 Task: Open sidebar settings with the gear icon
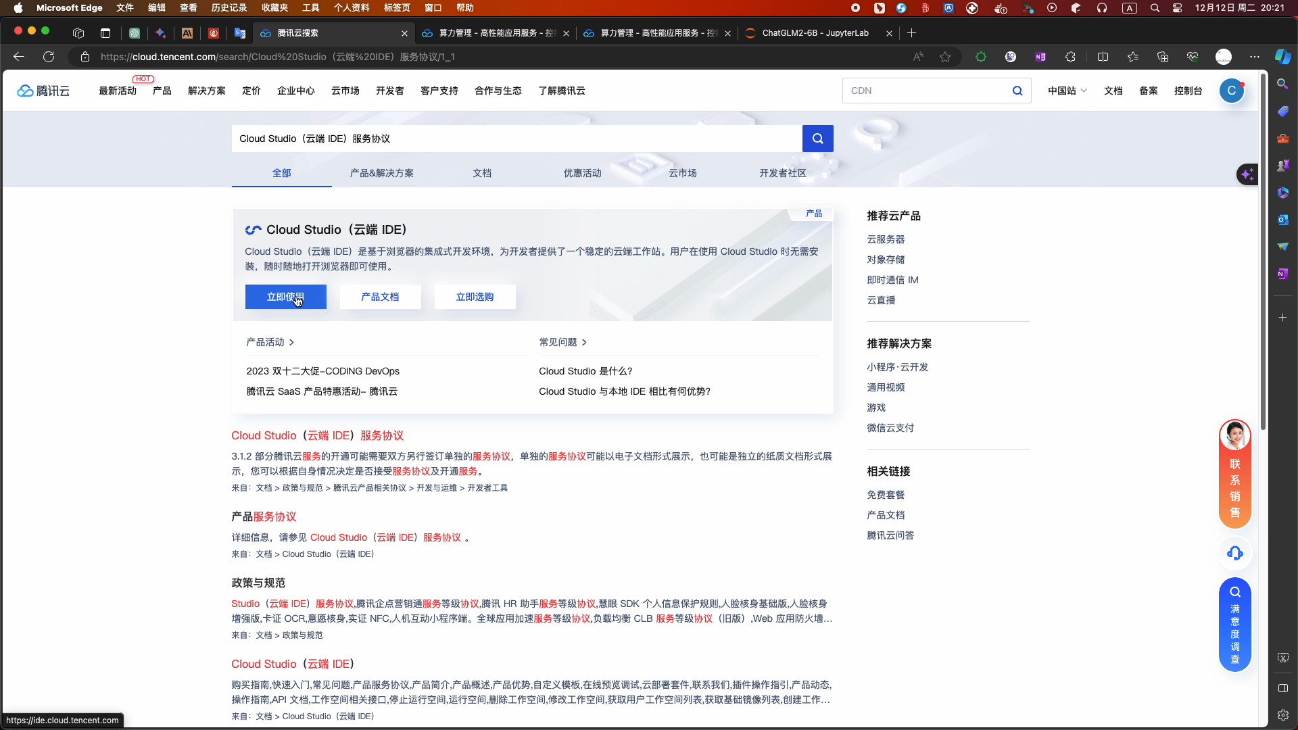1282,714
